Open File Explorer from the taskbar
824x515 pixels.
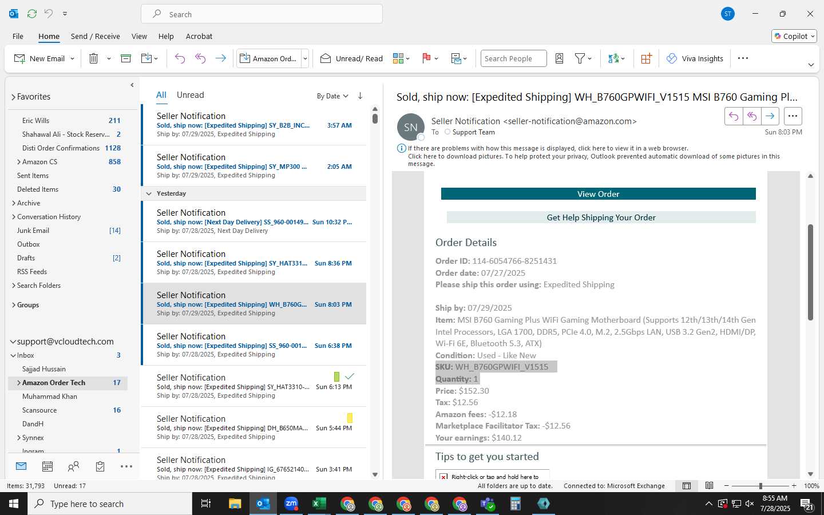coord(235,504)
